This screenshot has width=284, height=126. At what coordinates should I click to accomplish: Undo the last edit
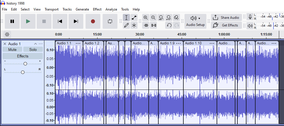tap(169, 25)
